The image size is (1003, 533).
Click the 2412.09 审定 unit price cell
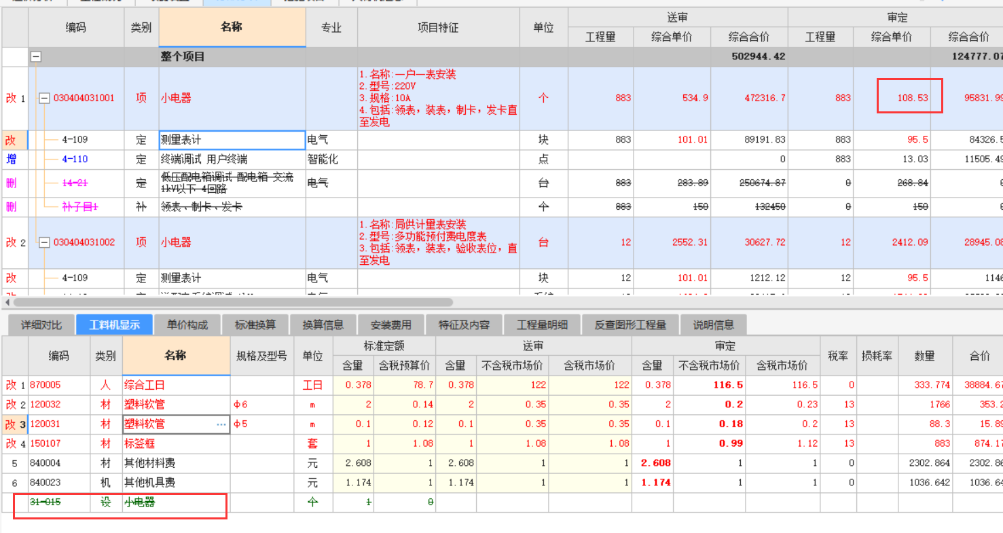[892, 242]
